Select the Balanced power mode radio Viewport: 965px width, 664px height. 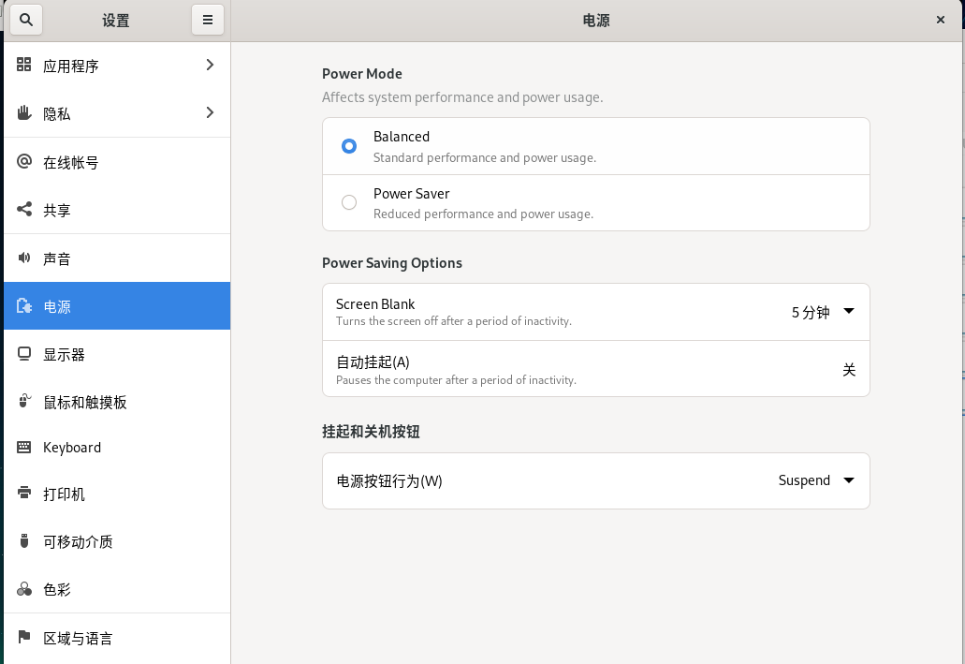[349, 146]
